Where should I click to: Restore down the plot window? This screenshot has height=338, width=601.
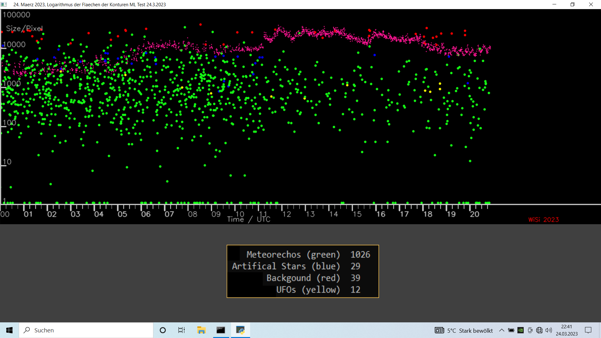(x=573, y=4)
